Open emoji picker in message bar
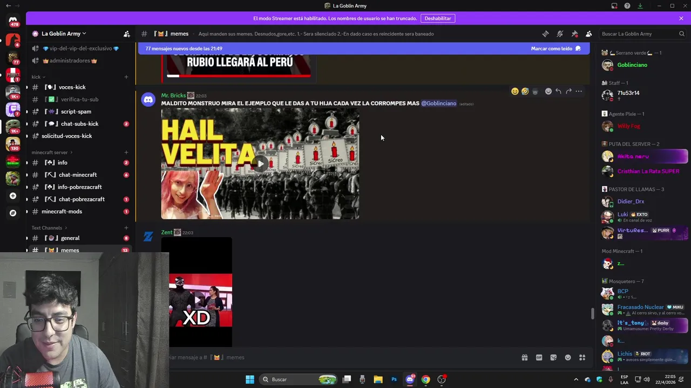This screenshot has height=388, width=691. pyautogui.click(x=568, y=357)
